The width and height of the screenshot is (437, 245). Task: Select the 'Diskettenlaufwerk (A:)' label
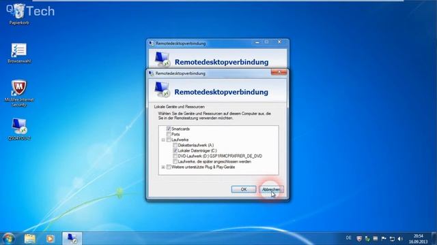(x=196, y=145)
